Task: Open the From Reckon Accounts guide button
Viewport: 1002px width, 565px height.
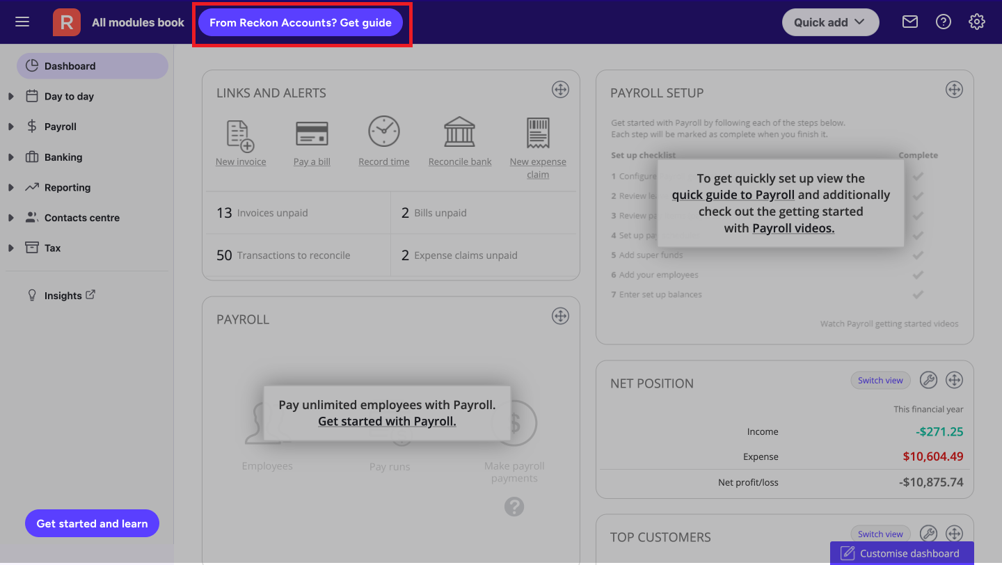Action: (301, 22)
